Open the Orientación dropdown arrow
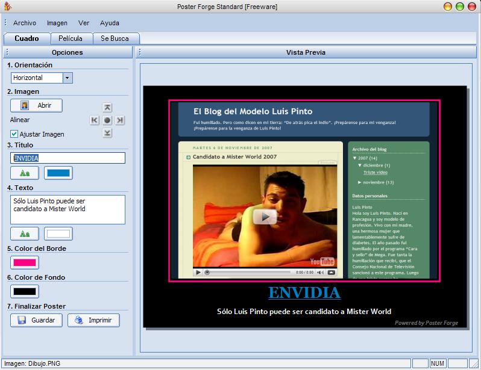481x370 pixels. coord(68,78)
